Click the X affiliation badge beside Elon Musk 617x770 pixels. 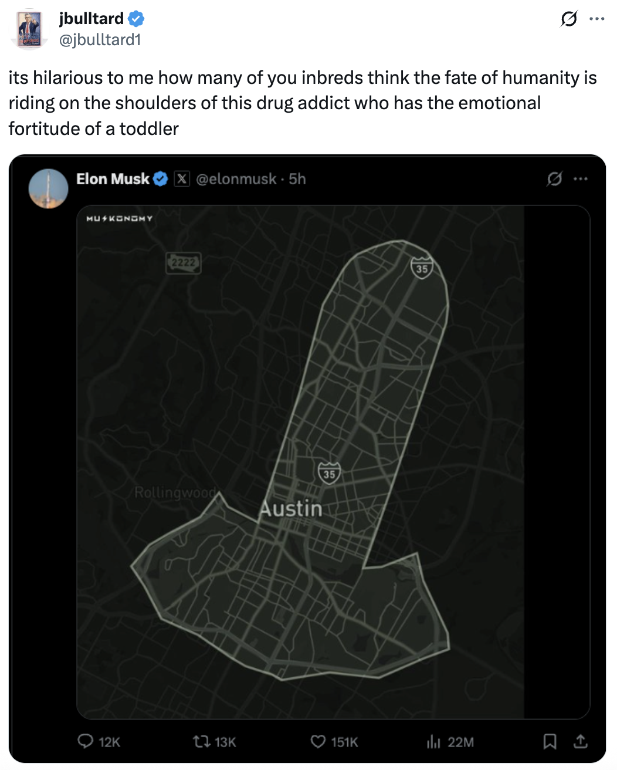tap(182, 179)
